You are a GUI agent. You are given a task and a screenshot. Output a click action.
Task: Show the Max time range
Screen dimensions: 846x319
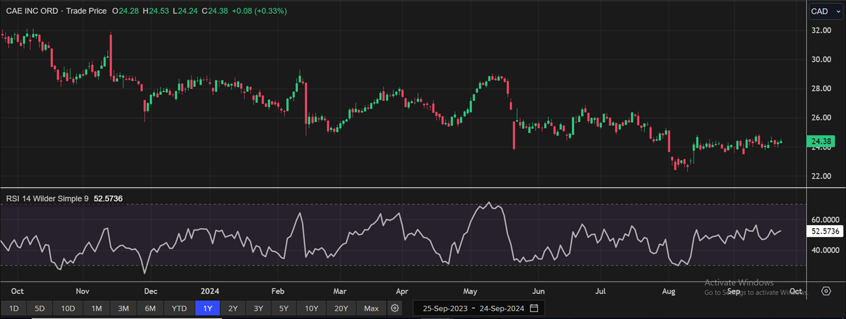372,308
